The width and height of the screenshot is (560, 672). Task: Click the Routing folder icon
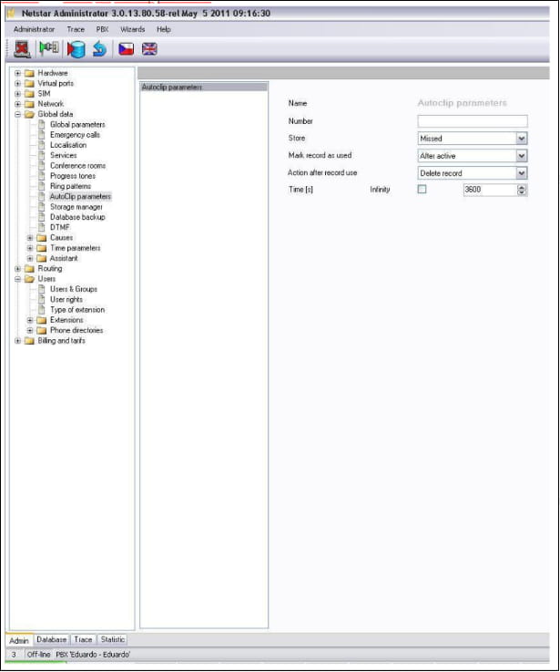29,269
